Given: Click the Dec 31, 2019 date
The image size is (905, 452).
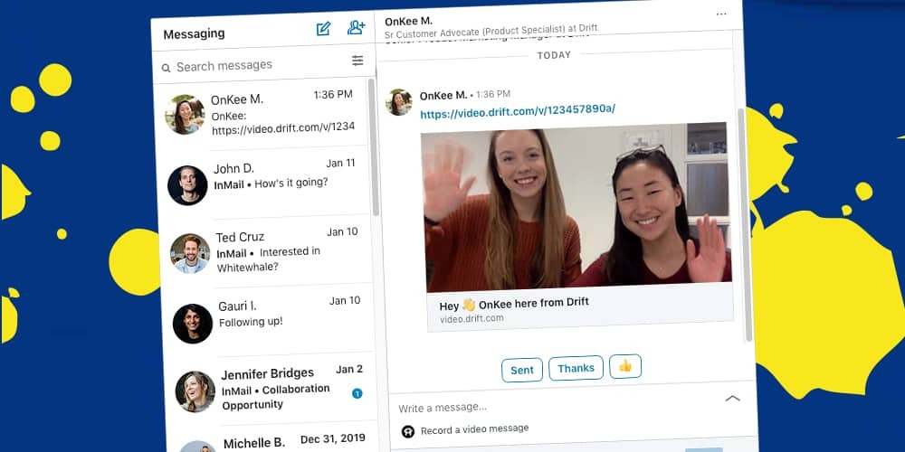Looking at the screenshot, I should point(333,438).
